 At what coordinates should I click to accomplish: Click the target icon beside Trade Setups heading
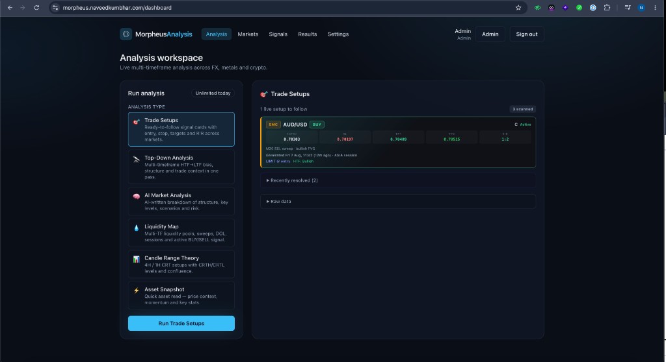[264, 94]
